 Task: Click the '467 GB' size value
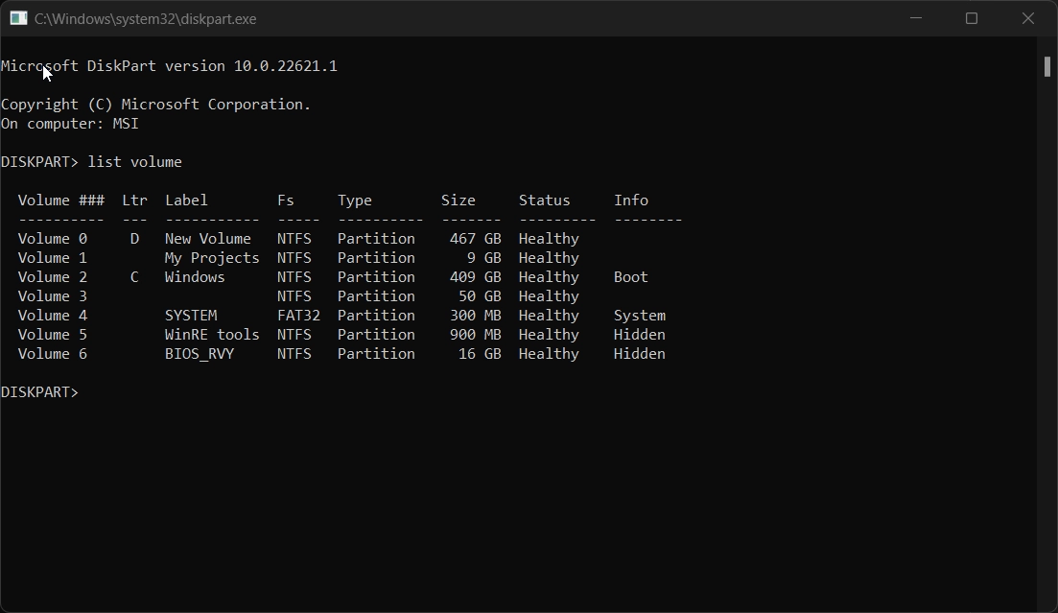click(476, 239)
